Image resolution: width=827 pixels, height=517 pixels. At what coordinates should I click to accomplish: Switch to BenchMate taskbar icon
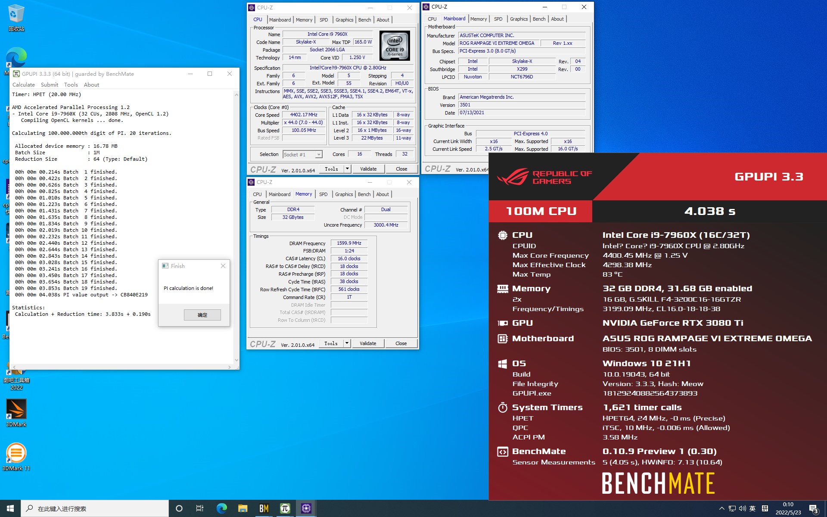[x=264, y=508]
